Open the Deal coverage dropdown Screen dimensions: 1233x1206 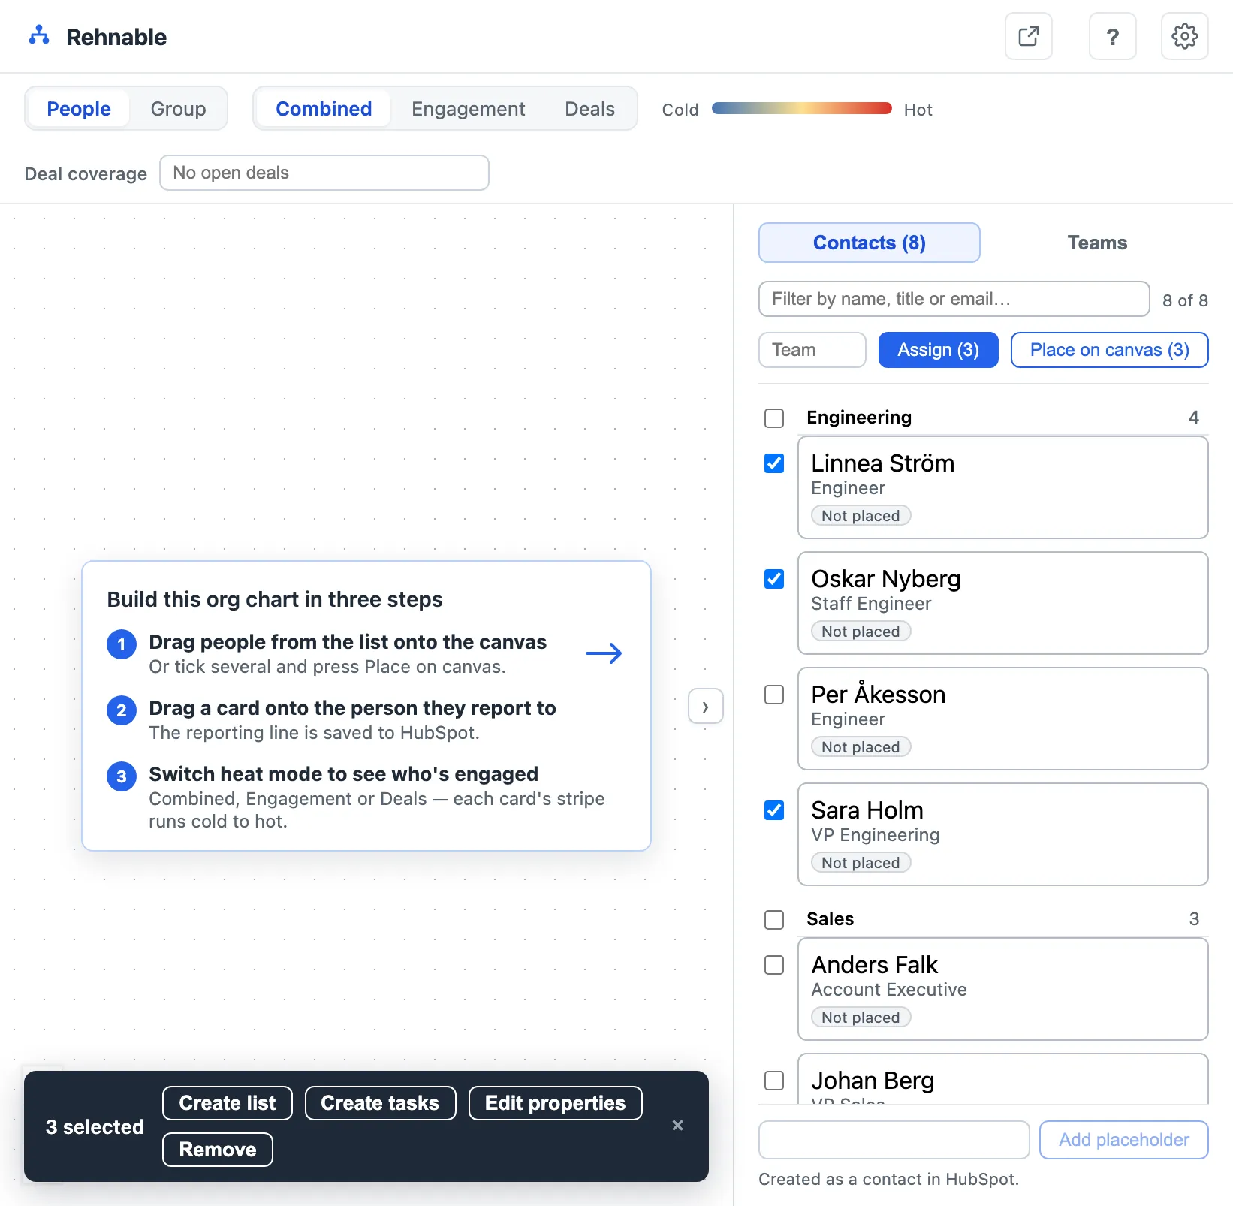pos(324,173)
